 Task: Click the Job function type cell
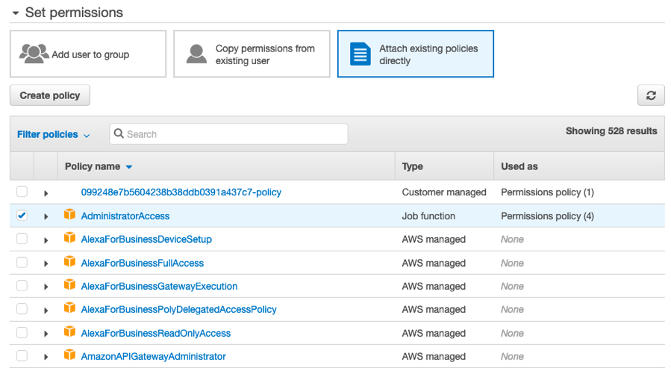click(428, 216)
